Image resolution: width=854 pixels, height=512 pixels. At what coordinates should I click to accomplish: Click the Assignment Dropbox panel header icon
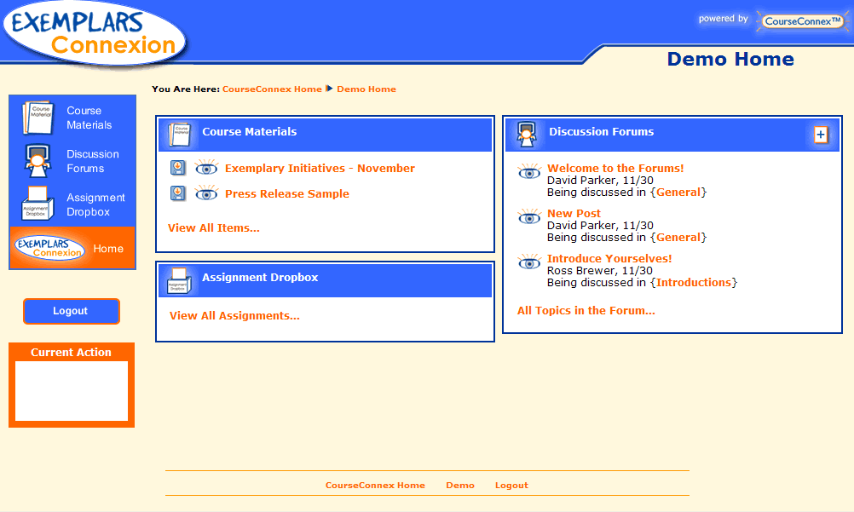(x=179, y=279)
